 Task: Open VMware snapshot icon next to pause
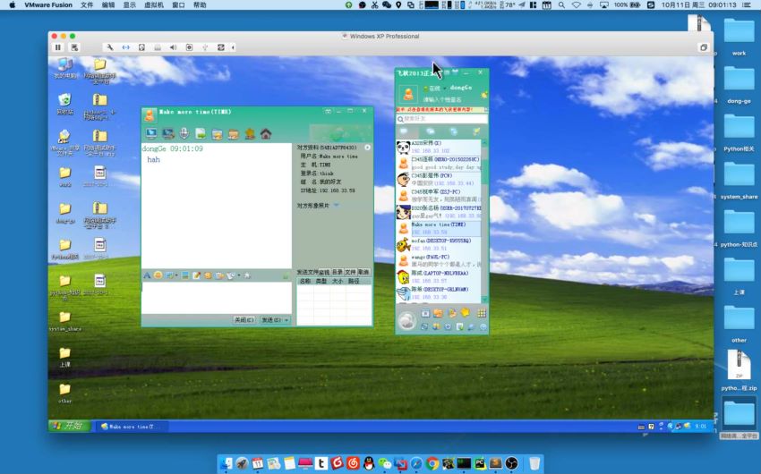click(74, 47)
